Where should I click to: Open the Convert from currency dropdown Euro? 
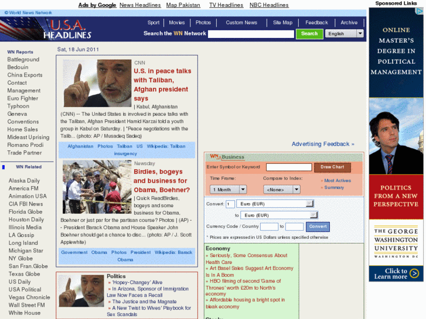[x=275, y=204]
